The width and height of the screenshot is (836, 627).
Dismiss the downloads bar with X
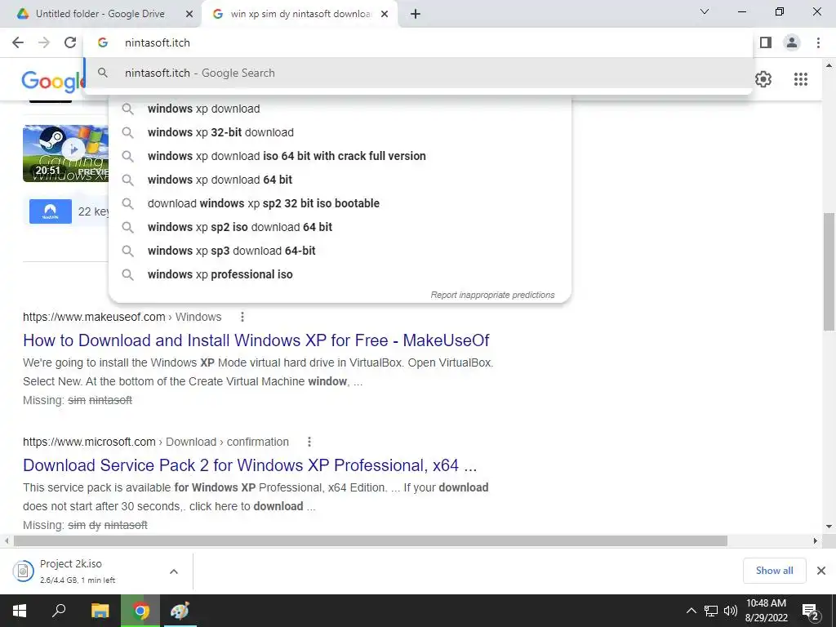tap(821, 571)
